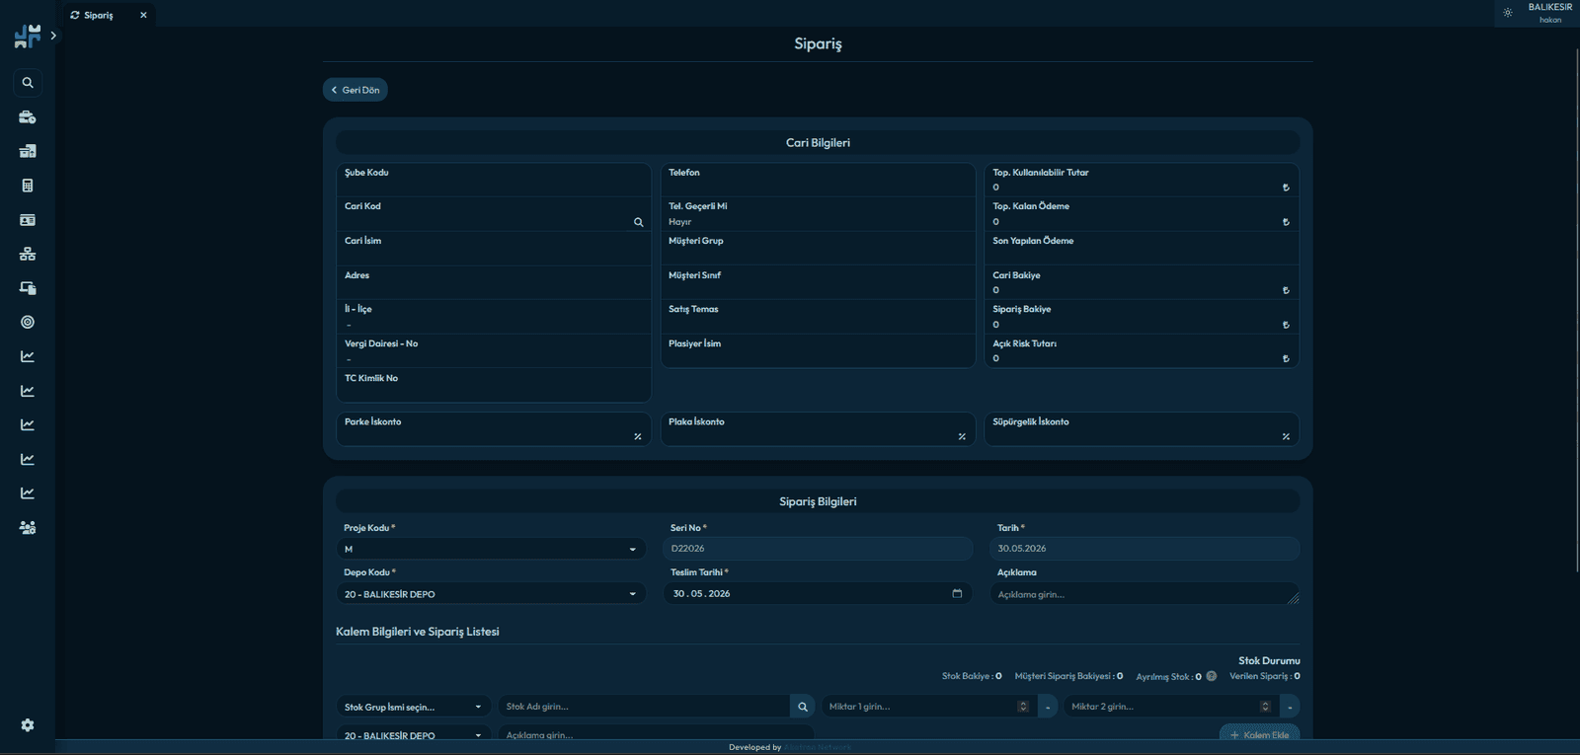Open the BALIKESİR hakan user menu
This screenshot has height=755, width=1580.
pyautogui.click(x=1550, y=13)
